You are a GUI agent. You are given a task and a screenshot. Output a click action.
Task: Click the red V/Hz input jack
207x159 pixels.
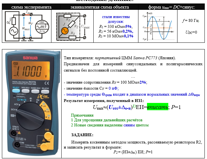[14, 133]
